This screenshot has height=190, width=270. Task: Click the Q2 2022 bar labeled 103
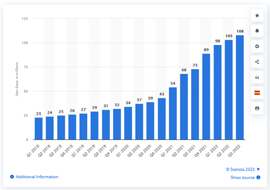pos(229,90)
